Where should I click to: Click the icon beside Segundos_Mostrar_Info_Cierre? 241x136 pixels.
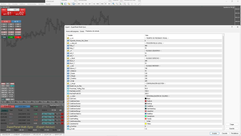(68, 41)
